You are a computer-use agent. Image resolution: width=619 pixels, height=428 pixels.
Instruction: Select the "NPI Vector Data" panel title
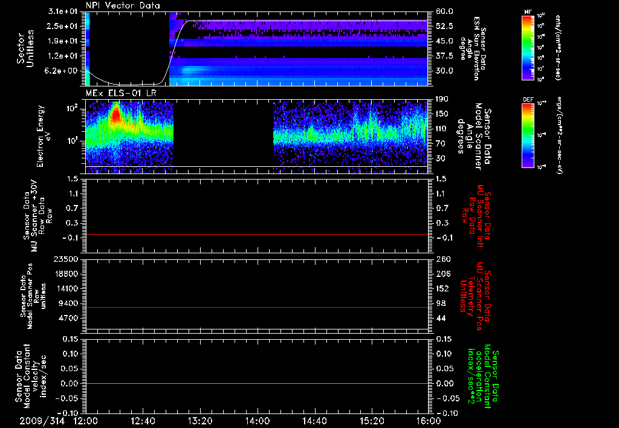point(123,5)
